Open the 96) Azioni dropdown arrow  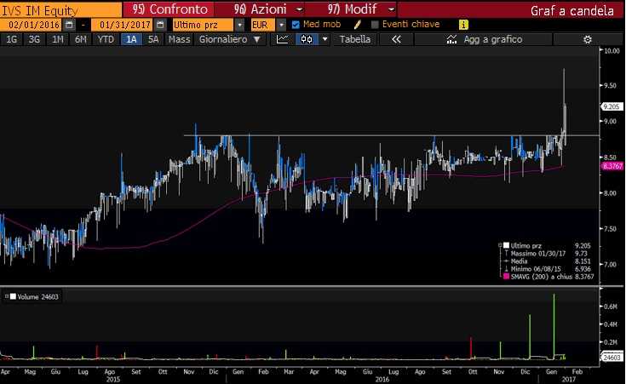299,9
